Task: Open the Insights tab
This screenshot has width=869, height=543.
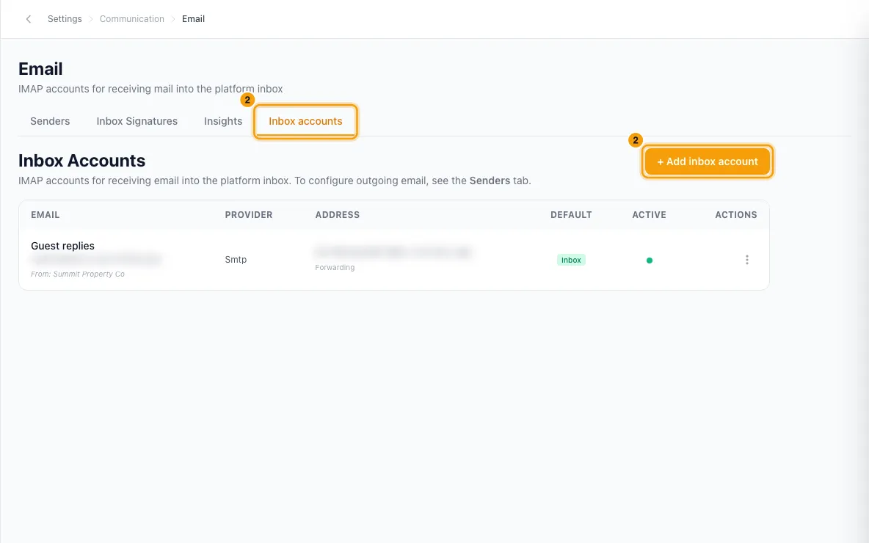Action: click(x=223, y=121)
